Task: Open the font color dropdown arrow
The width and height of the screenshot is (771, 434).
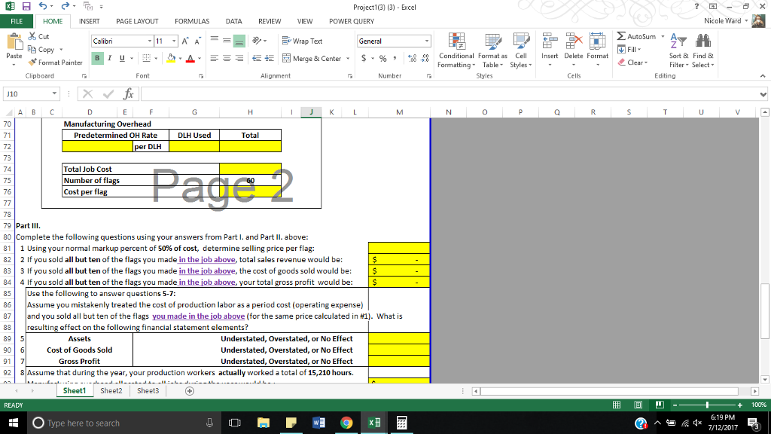Action: (x=199, y=58)
